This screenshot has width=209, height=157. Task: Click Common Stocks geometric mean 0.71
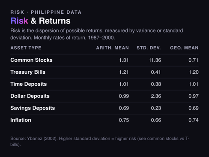coord(194,60)
